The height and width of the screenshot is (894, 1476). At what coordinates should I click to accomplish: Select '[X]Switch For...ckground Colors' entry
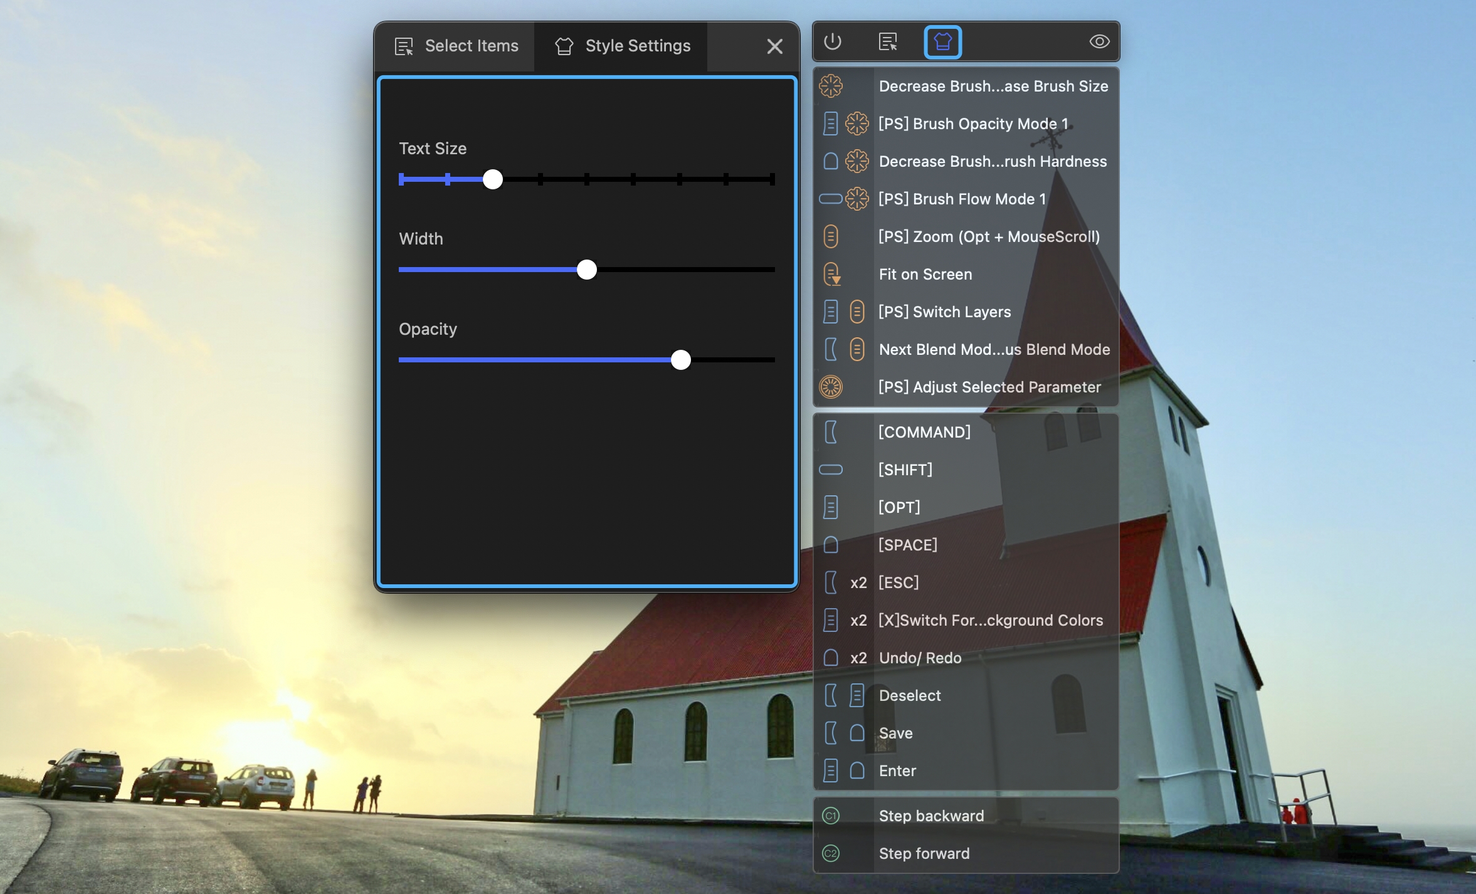click(966, 620)
